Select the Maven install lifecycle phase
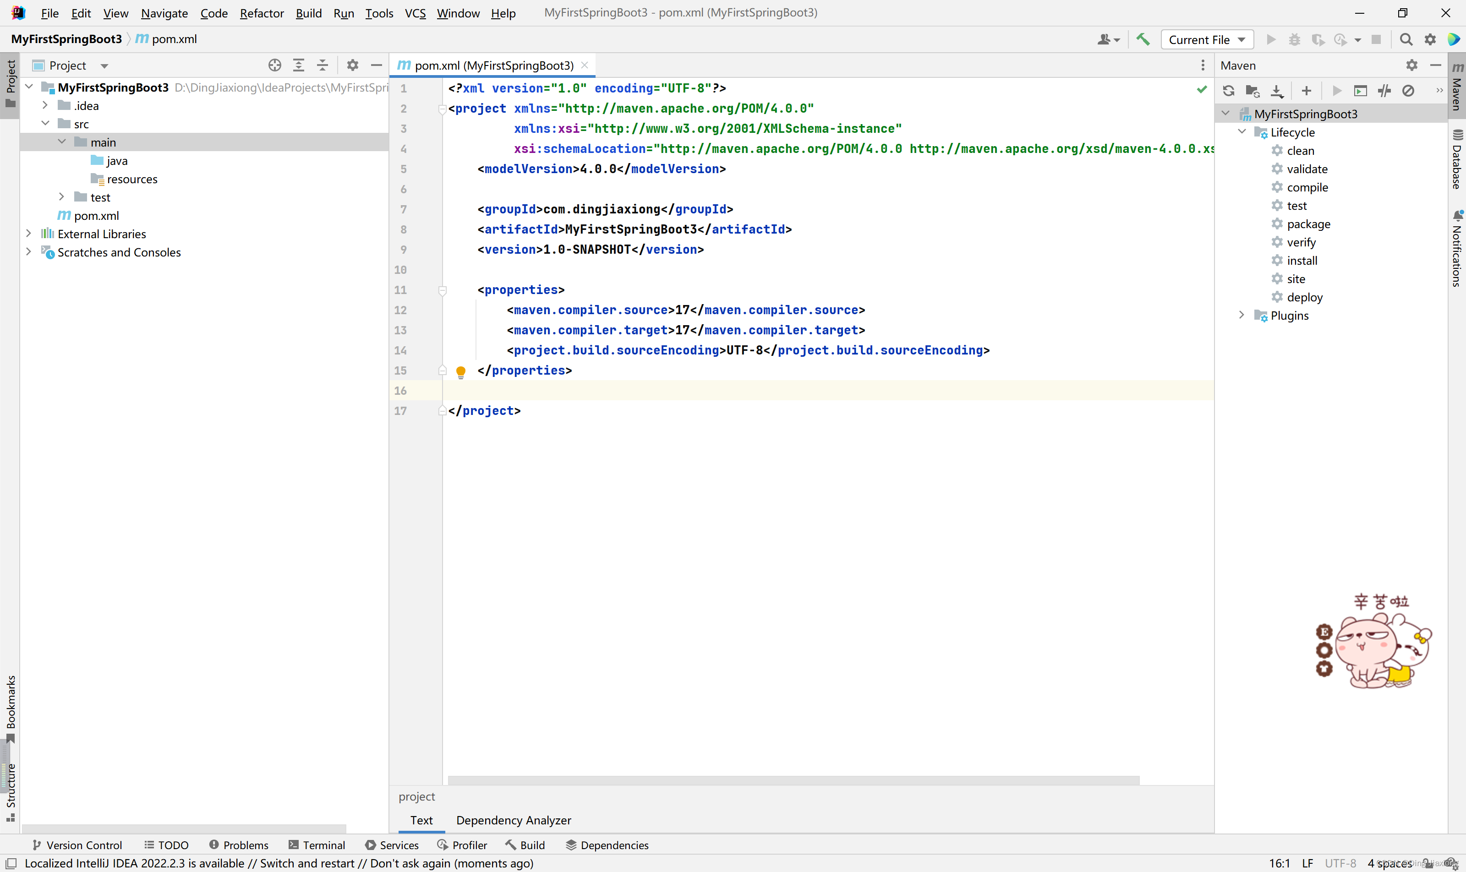The image size is (1466, 872). pyautogui.click(x=1302, y=260)
